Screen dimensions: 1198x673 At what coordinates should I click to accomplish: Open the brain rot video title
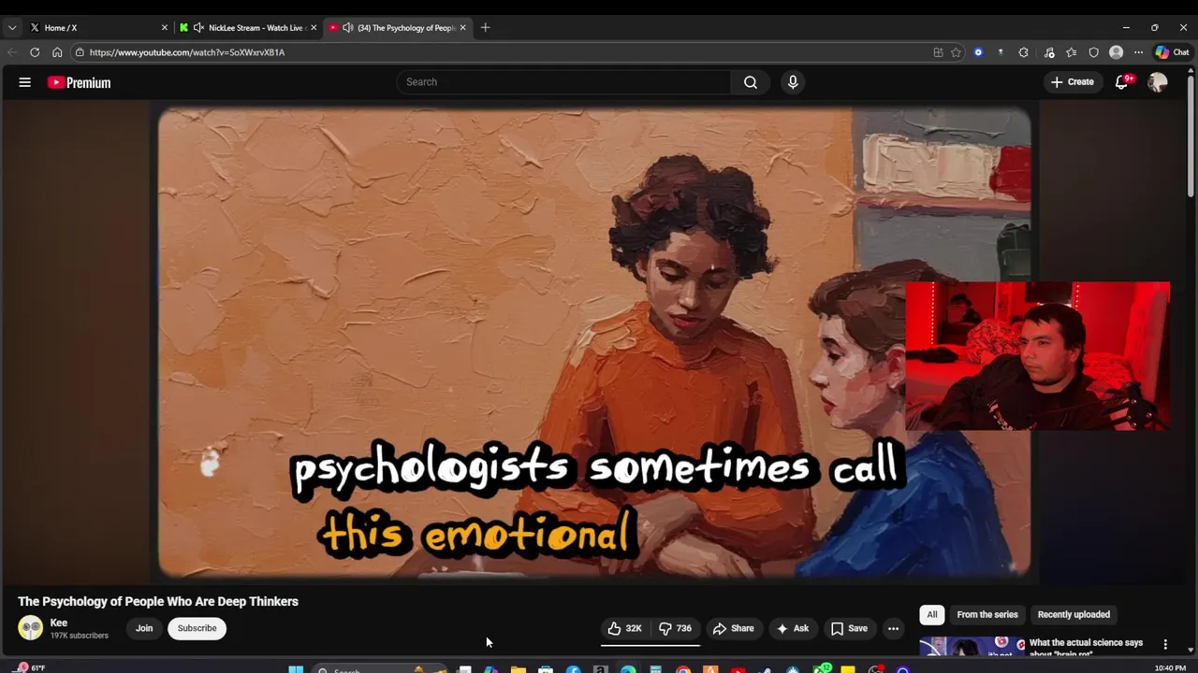pos(1086,647)
